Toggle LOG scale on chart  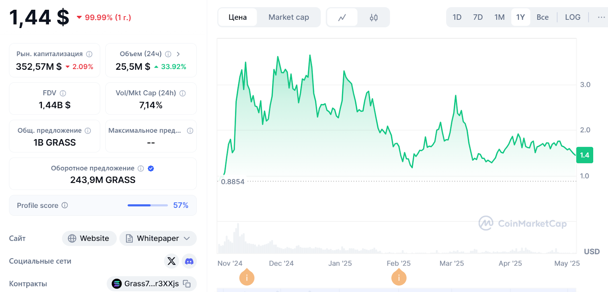(573, 17)
